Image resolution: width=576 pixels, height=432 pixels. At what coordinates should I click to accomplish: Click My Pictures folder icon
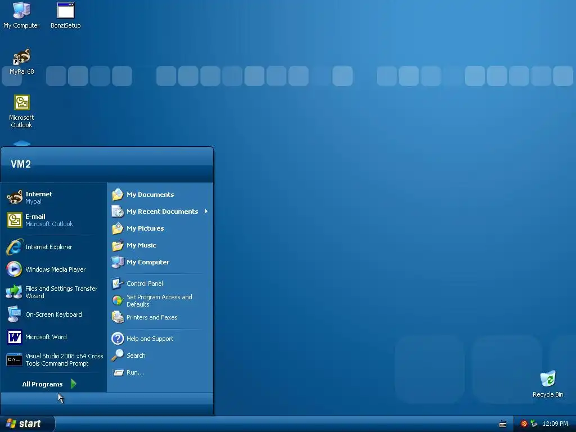(x=118, y=228)
